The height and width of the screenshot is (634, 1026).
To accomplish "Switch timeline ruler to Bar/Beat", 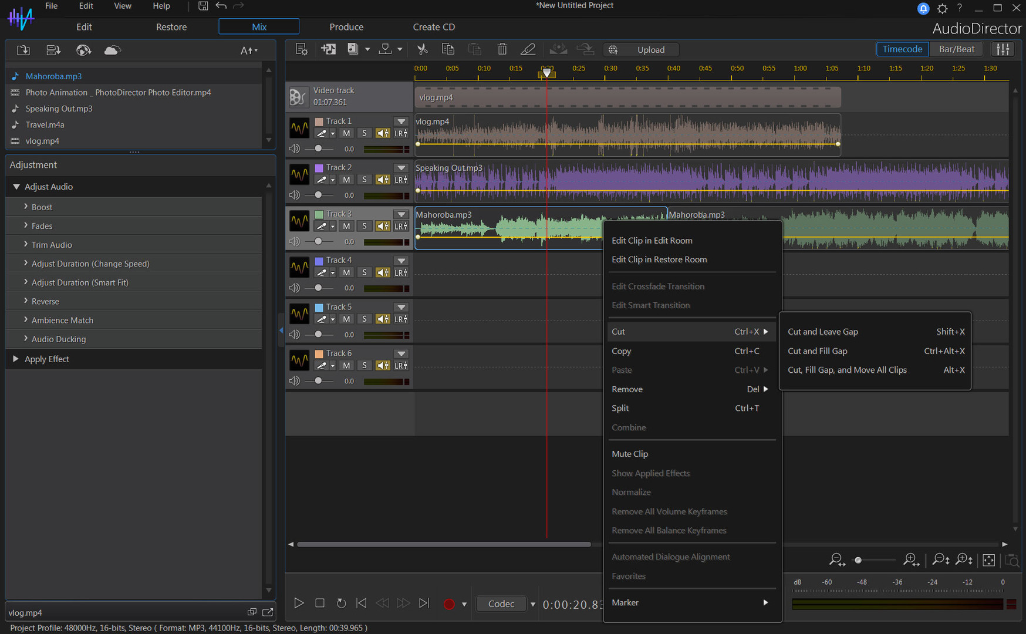I will tap(956, 49).
